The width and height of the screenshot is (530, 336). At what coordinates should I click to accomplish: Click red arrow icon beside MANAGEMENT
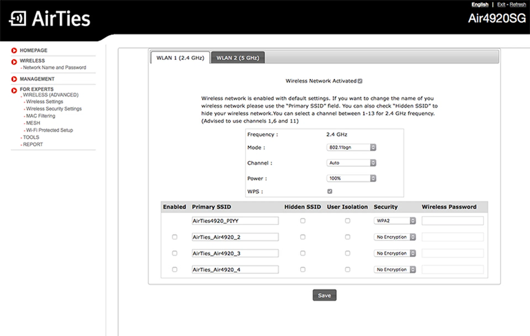(14, 79)
